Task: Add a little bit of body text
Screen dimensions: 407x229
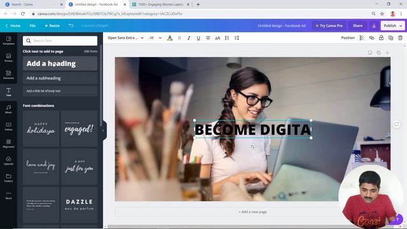Action: 60,91
